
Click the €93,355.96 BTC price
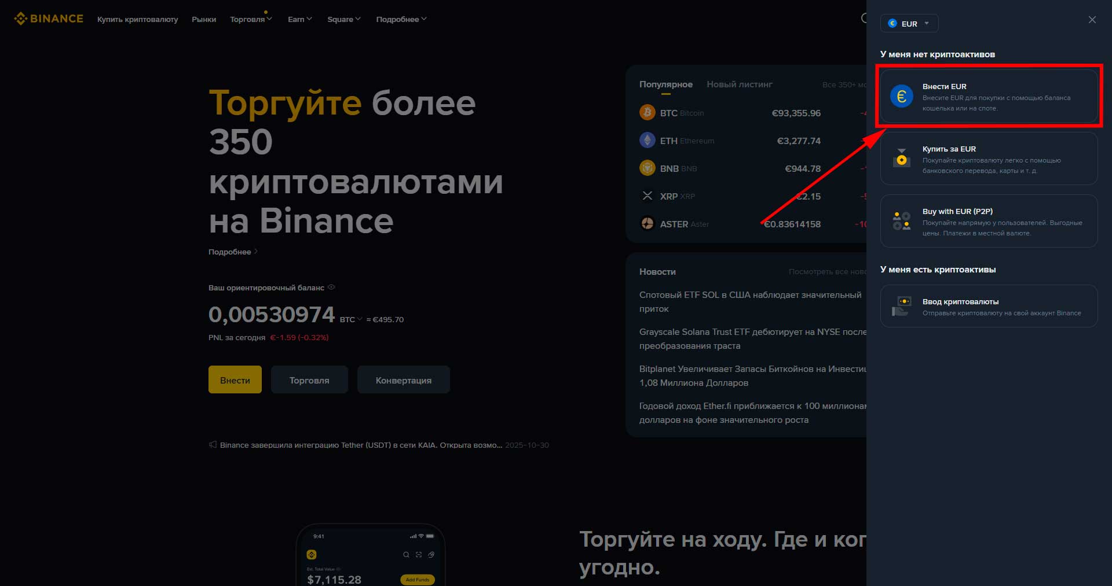[796, 113]
